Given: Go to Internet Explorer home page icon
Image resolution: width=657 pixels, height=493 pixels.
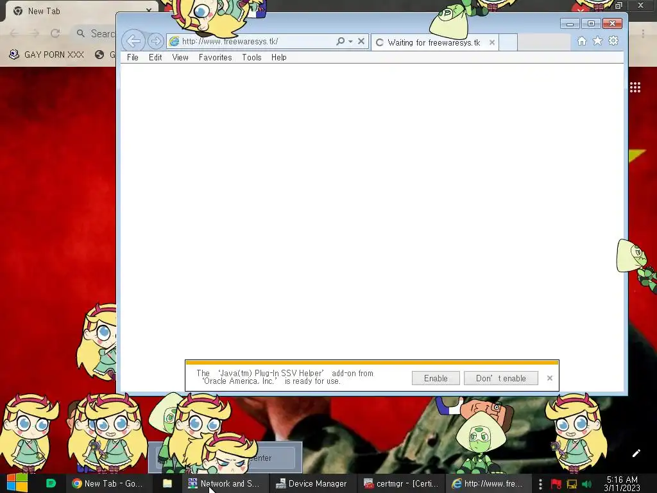Looking at the screenshot, I should click(581, 41).
